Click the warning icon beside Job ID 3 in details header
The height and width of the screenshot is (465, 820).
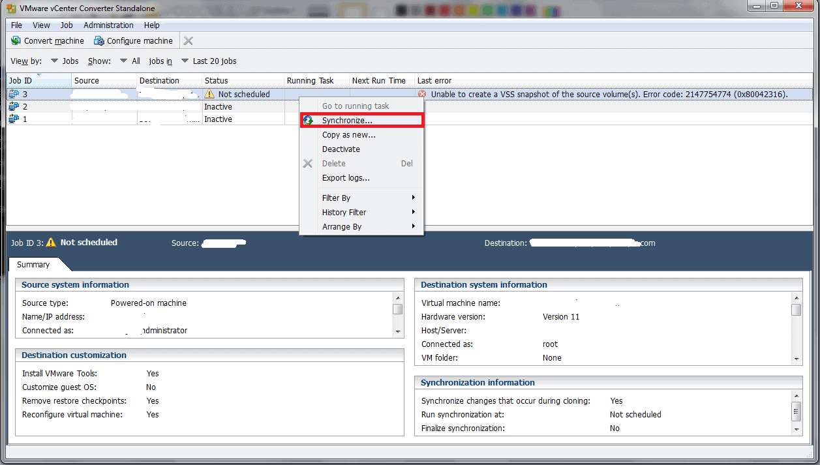51,243
